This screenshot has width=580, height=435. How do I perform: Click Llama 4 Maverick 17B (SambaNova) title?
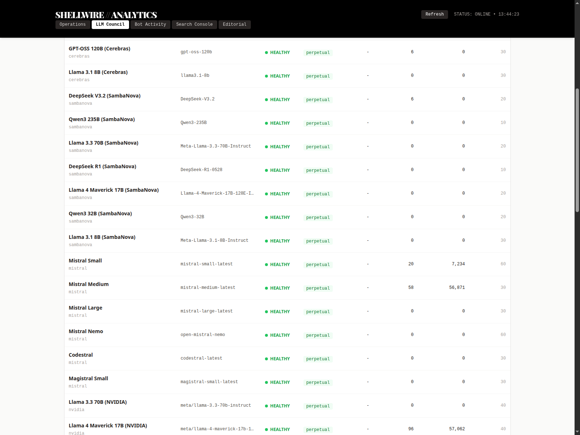pyautogui.click(x=113, y=190)
